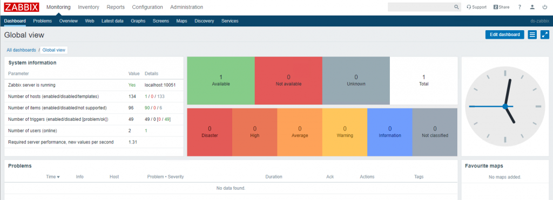Click the green Available hosts tile
Screen dimensions: 553x200
221,81
